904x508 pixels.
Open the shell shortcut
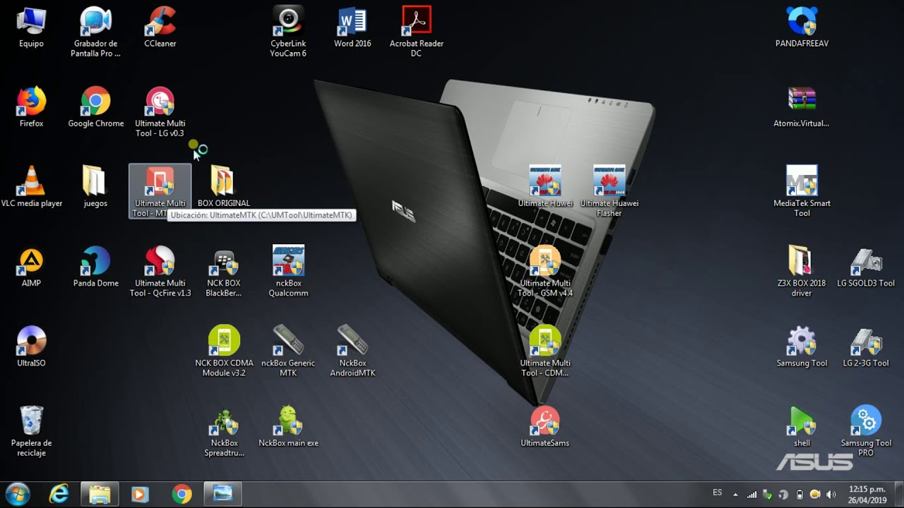pos(802,427)
